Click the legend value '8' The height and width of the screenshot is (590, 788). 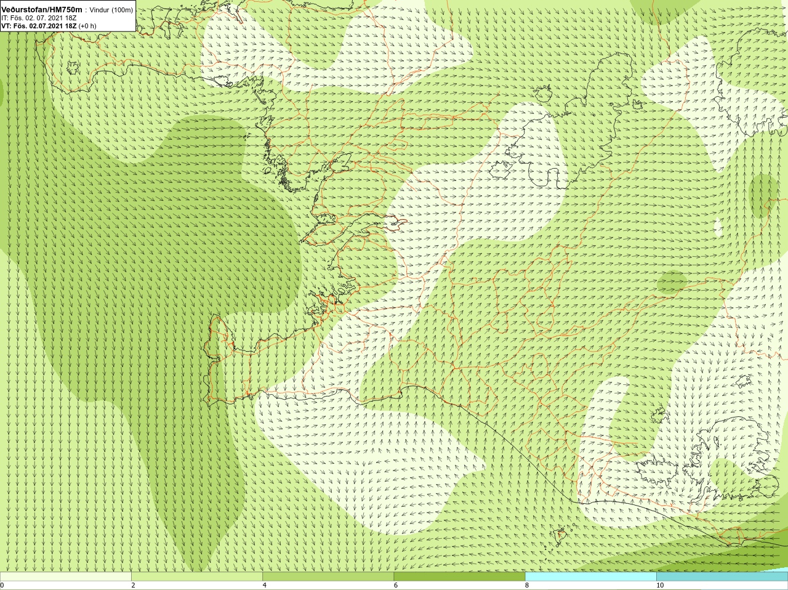coord(528,585)
